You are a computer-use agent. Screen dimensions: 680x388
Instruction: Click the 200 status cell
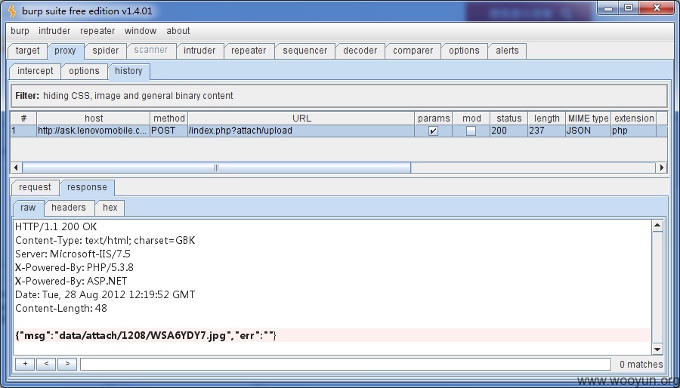click(508, 131)
